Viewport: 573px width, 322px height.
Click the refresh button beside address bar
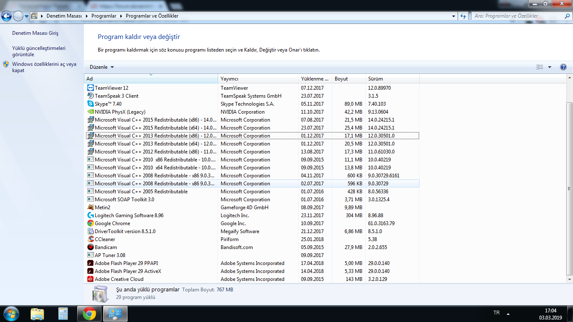point(463,16)
